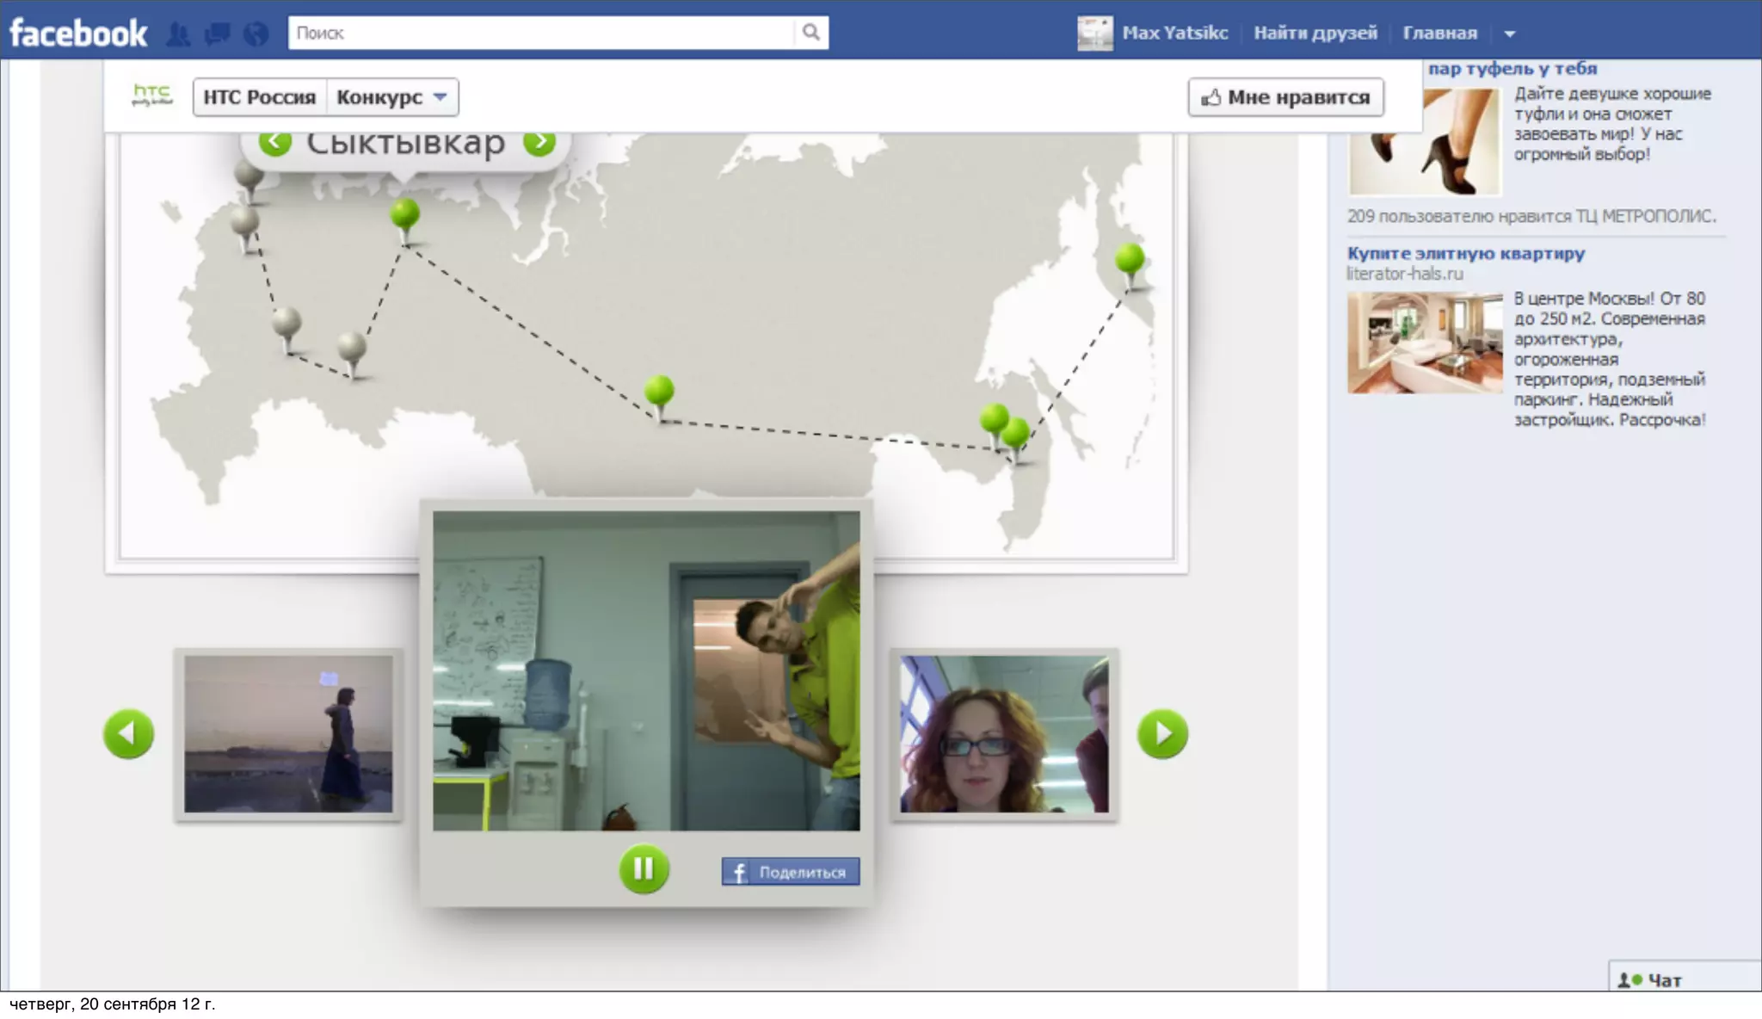
Task: Click the 'Поделиться' share button
Action: tap(790, 871)
